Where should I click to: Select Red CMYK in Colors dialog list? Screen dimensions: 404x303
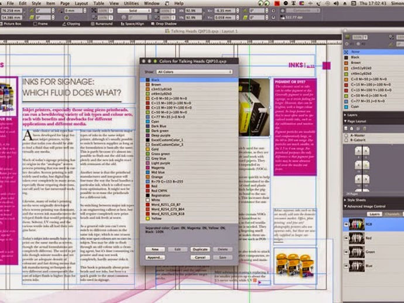click(189, 191)
